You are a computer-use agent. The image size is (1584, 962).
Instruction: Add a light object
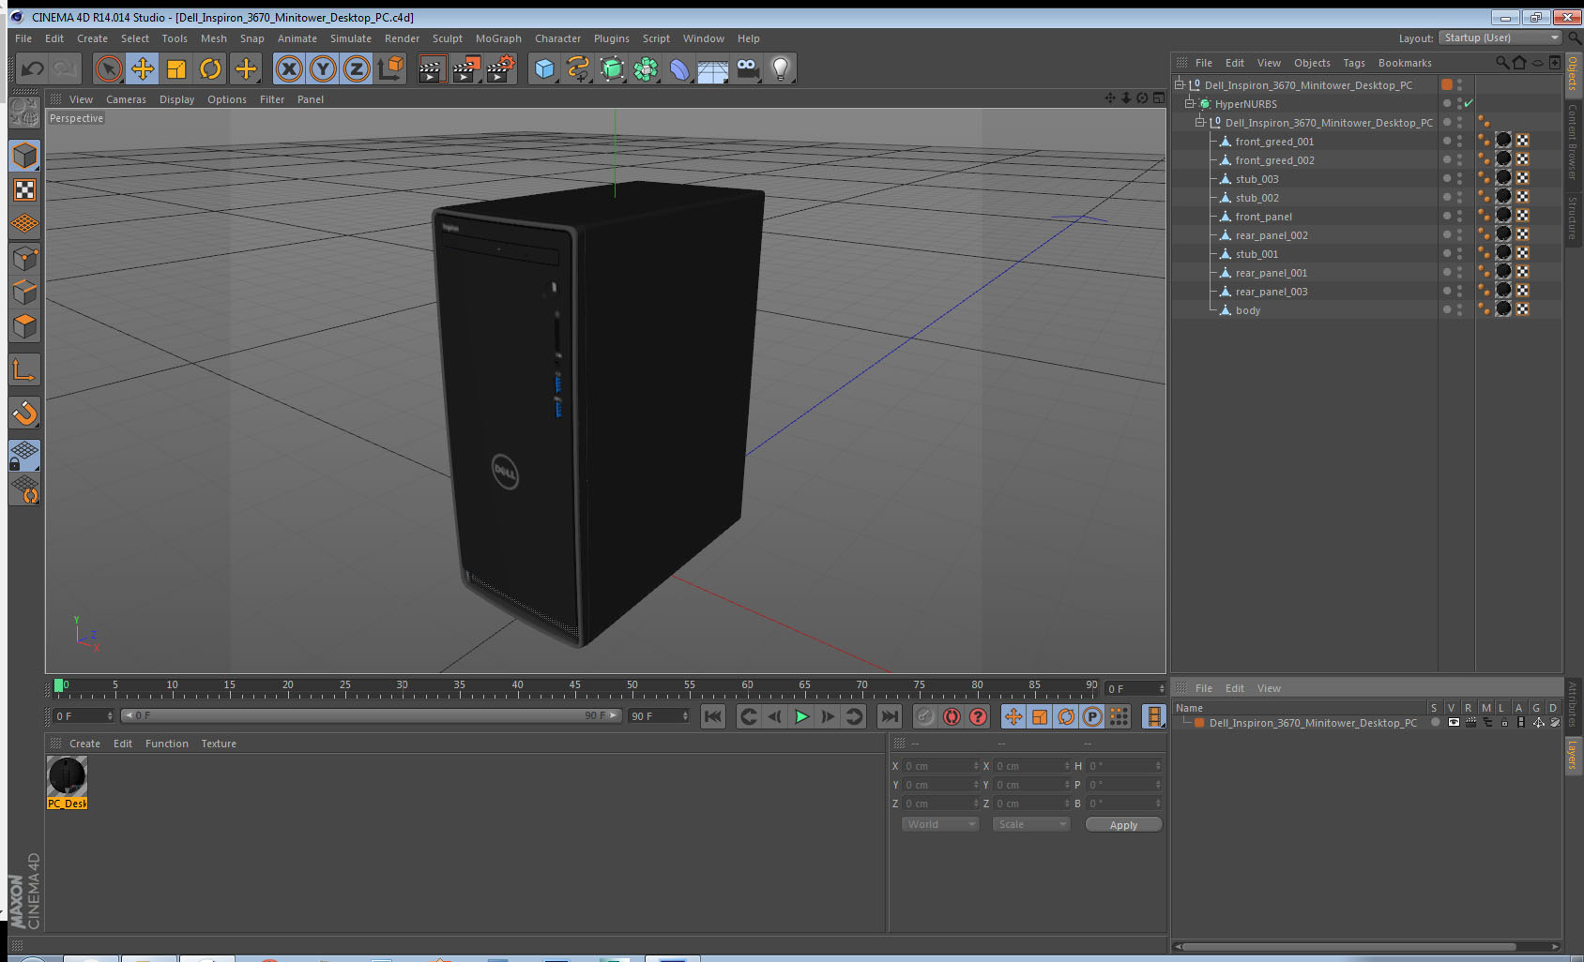coord(780,68)
